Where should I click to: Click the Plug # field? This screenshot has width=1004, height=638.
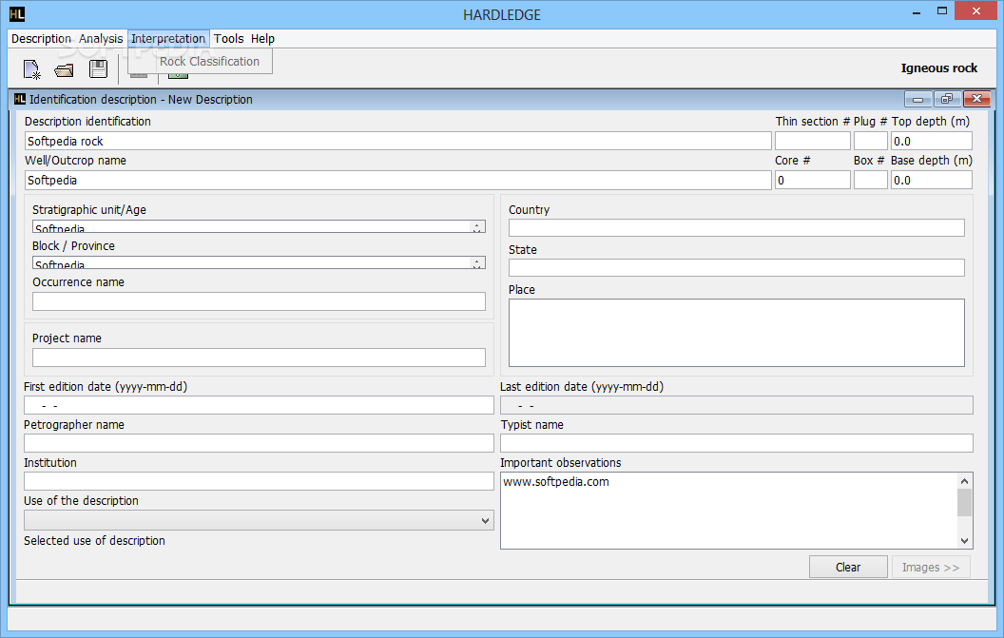[871, 141]
